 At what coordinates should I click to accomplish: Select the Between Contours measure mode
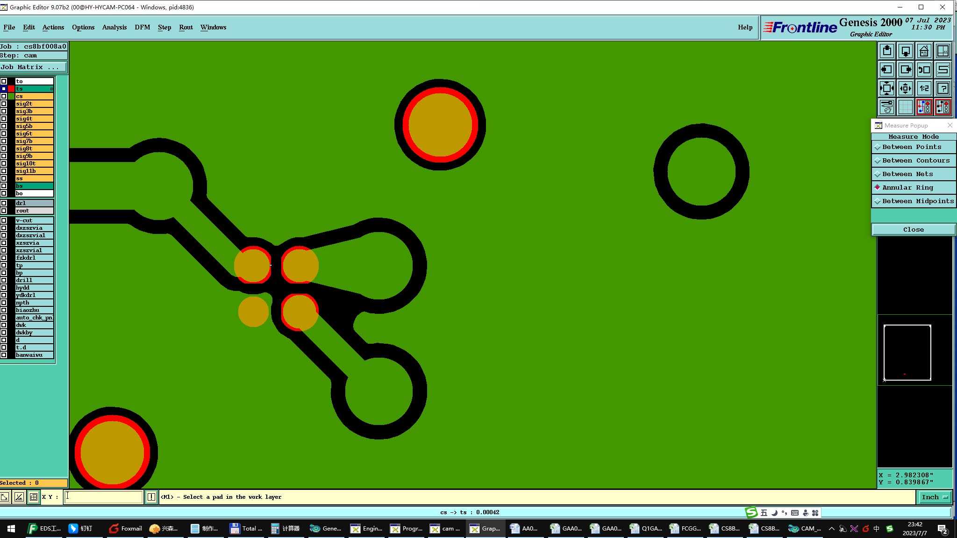tap(914, 160)
